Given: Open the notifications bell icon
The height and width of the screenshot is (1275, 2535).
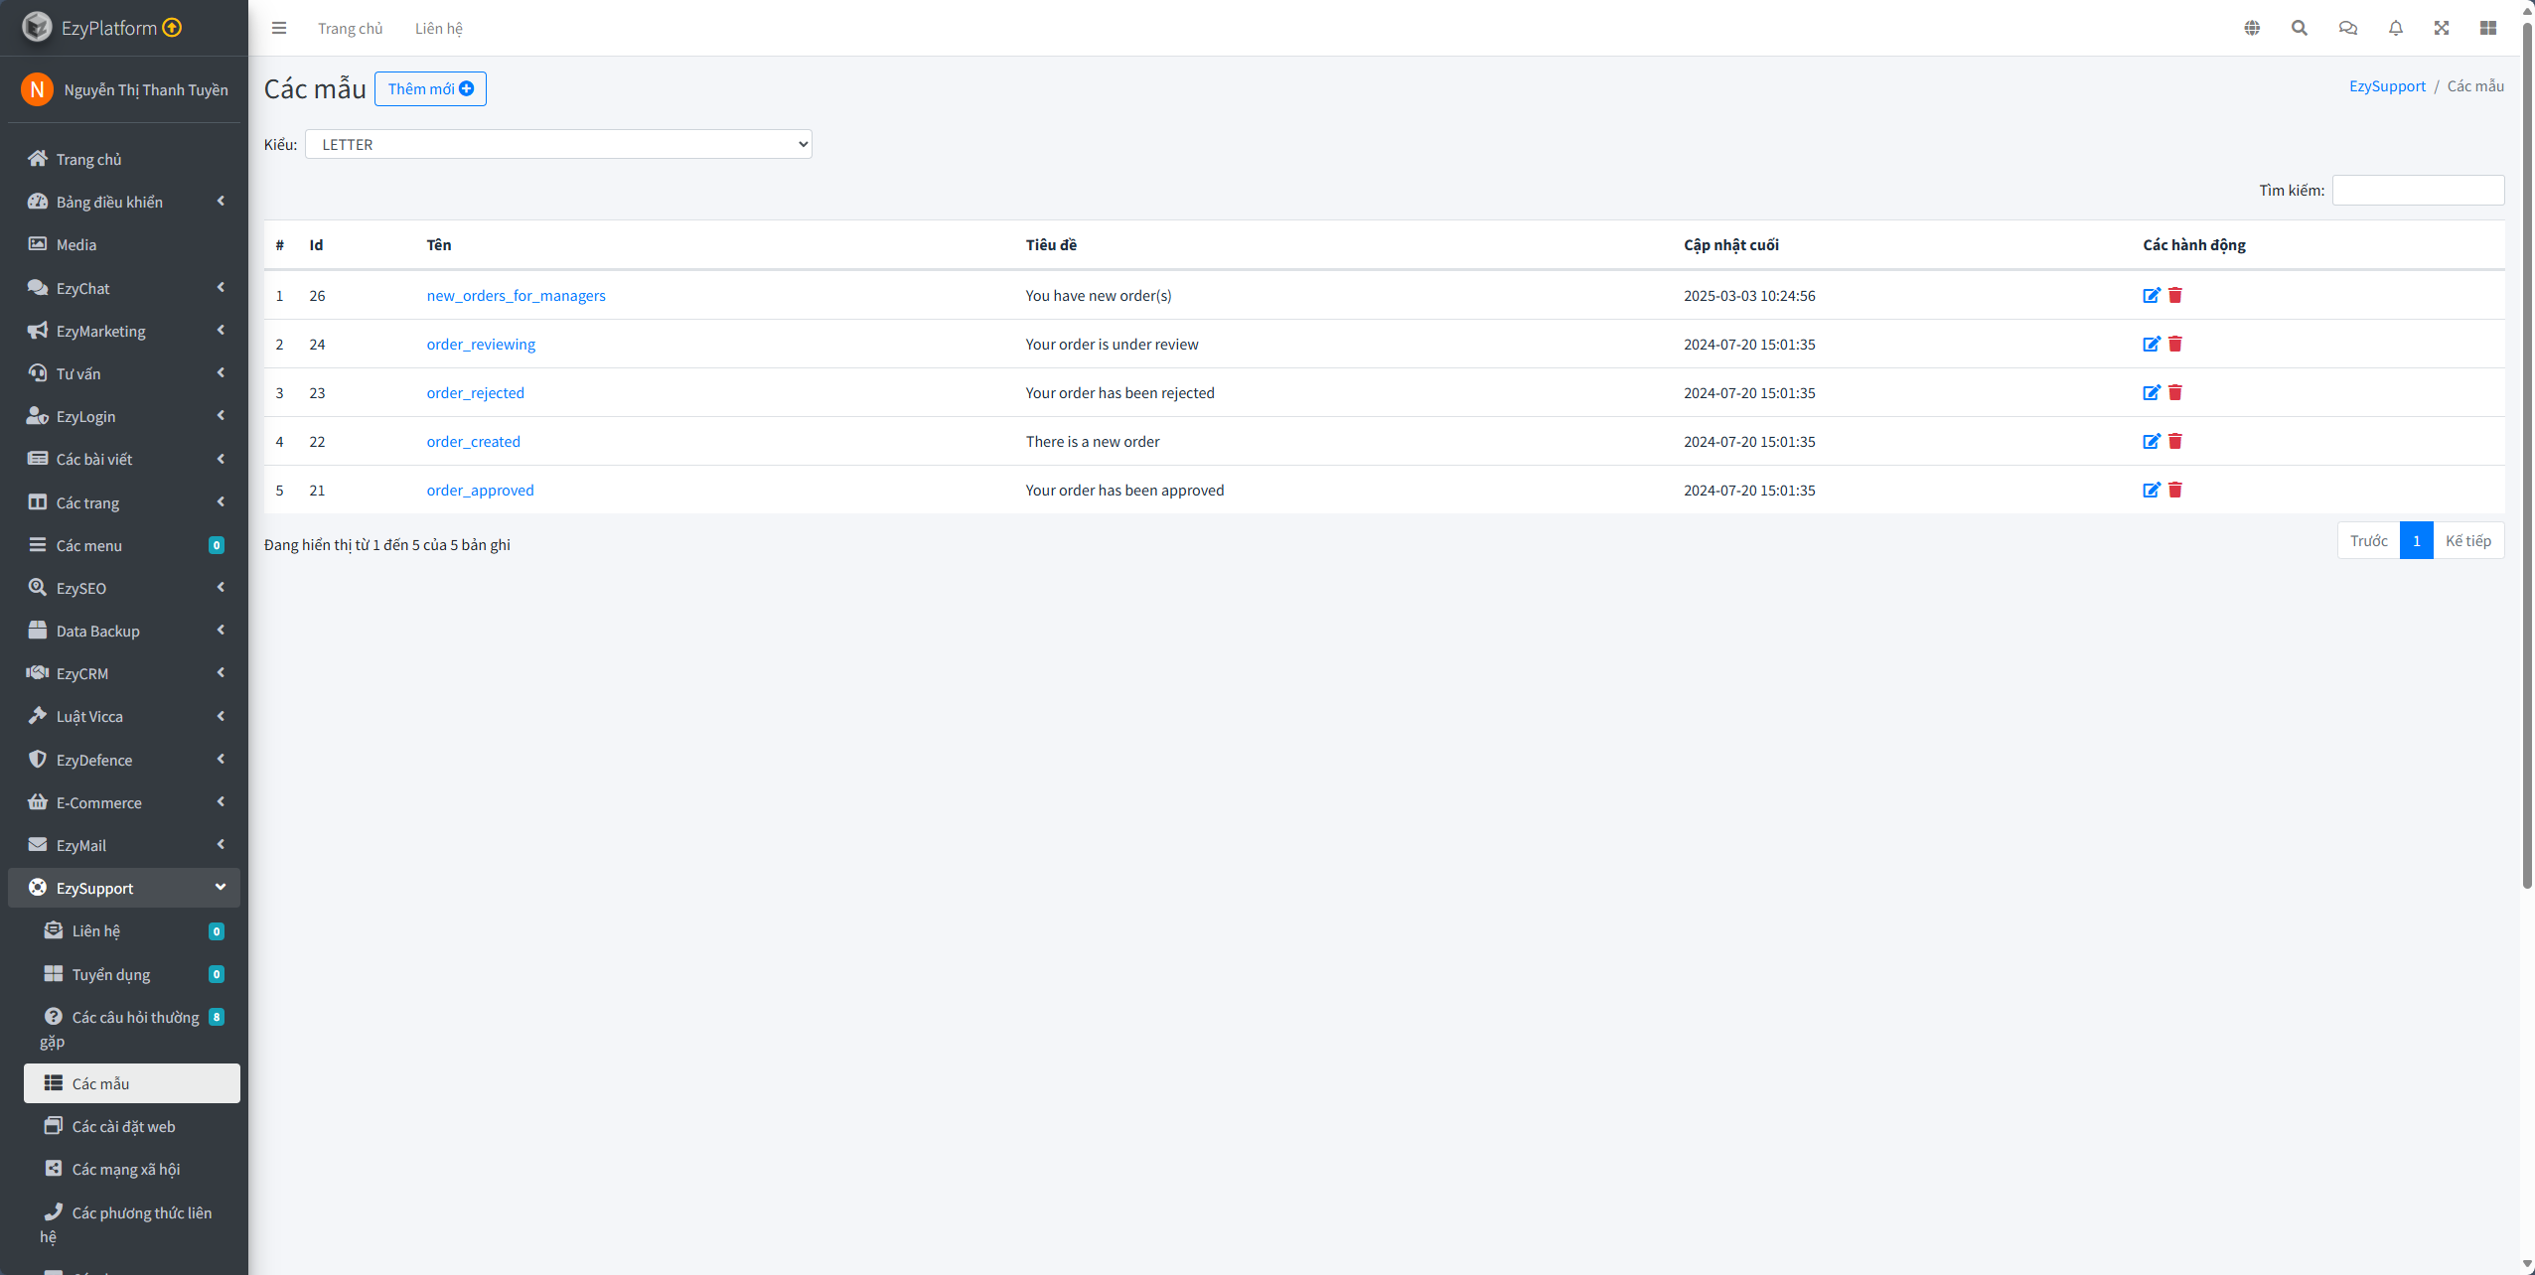Looking at the screenshot, I should click(2395, 28).
